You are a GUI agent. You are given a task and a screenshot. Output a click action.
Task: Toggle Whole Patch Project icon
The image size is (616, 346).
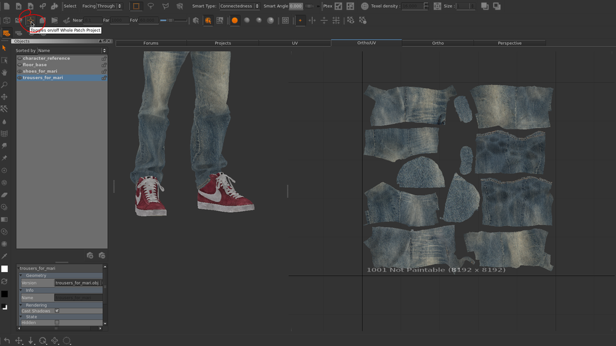coord(30,20)
